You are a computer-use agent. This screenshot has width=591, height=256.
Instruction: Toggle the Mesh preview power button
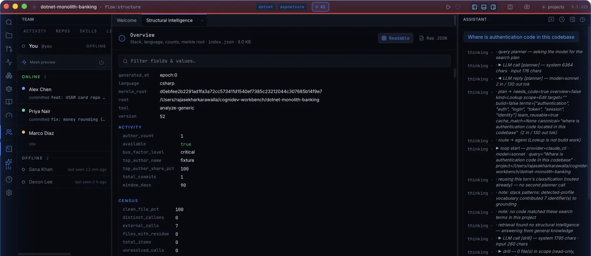point(101,62)
